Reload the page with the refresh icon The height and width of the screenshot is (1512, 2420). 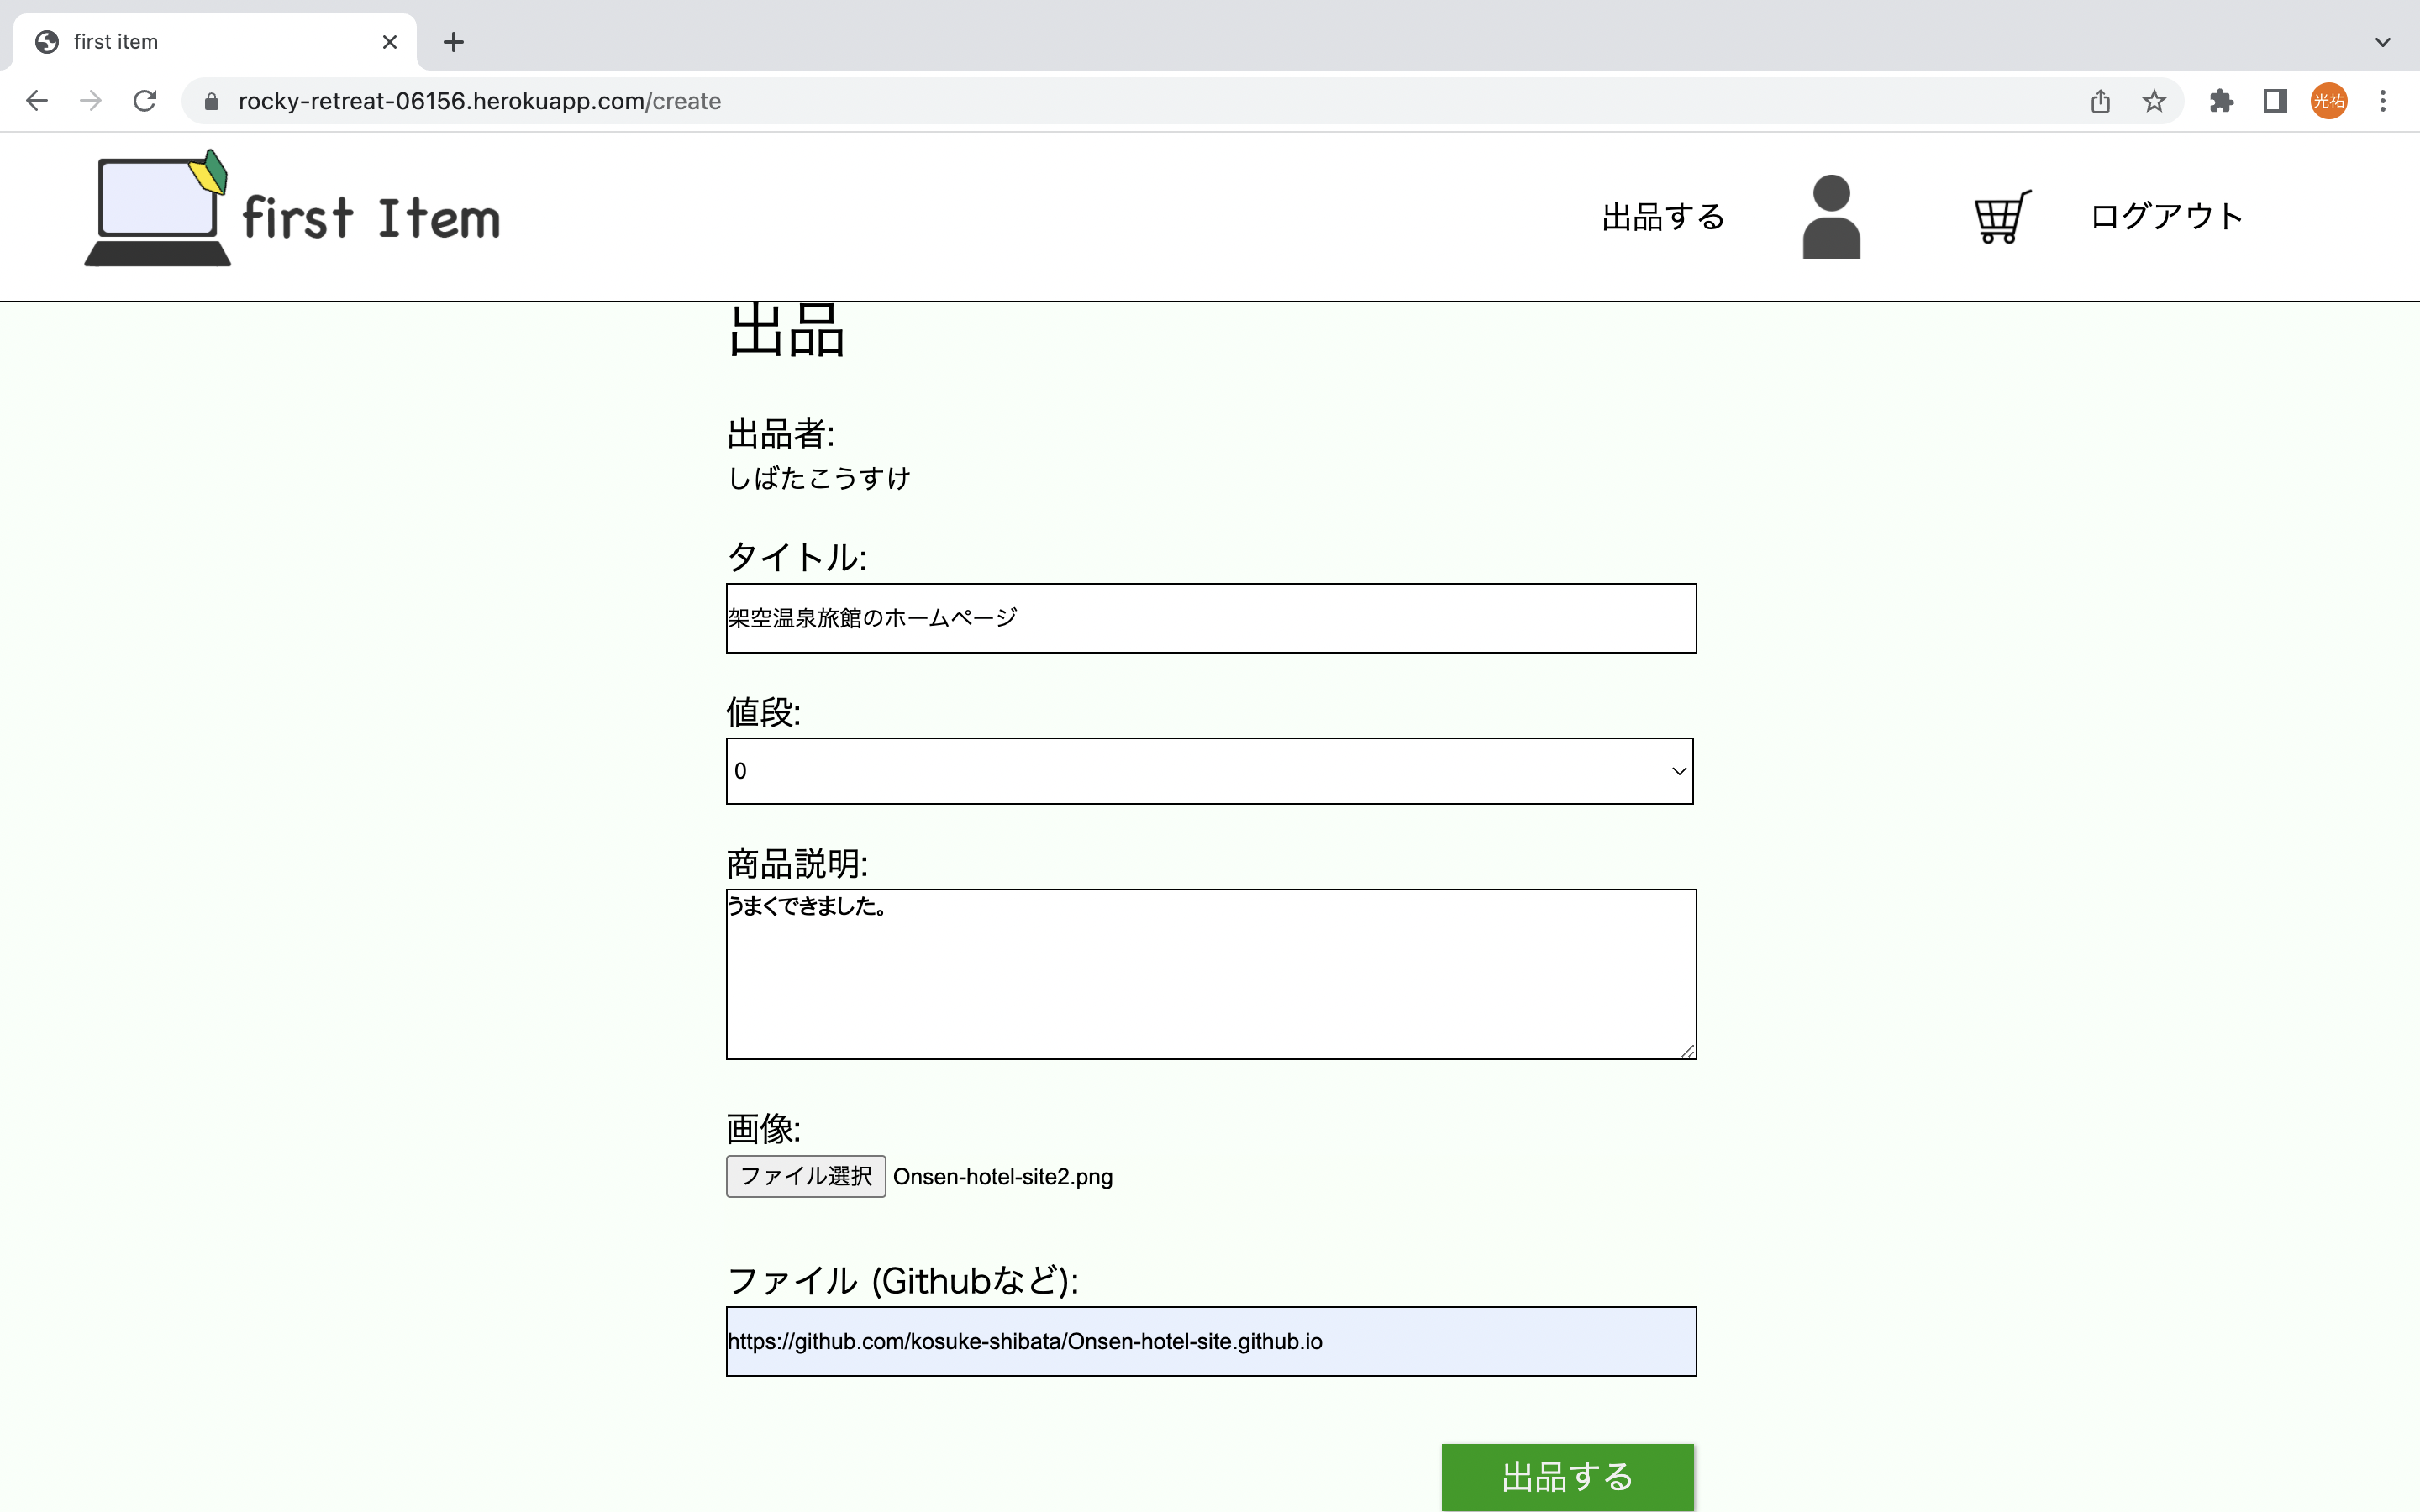(145, 101)
